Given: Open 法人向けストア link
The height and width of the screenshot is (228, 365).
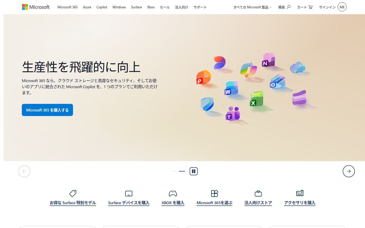Looking at the screenshot, I should click(258, 203).
